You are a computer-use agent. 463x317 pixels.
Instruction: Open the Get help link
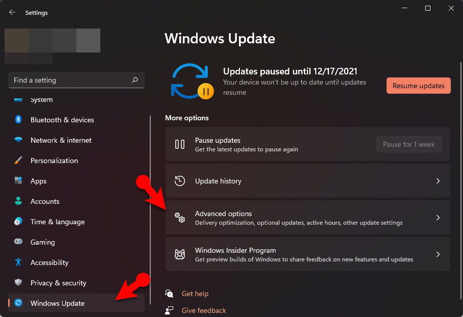(x=195, y=294)
